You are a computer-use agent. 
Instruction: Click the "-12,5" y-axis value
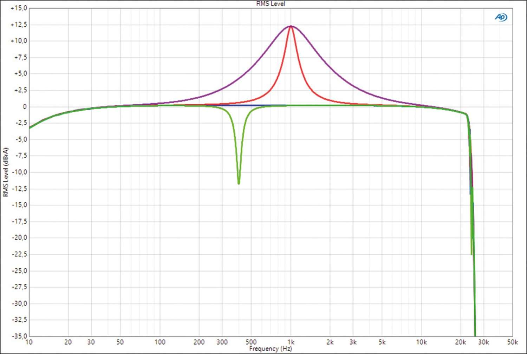19,189
